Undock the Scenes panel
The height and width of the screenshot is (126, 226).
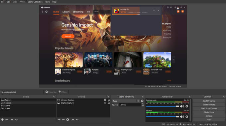(54, 97)
